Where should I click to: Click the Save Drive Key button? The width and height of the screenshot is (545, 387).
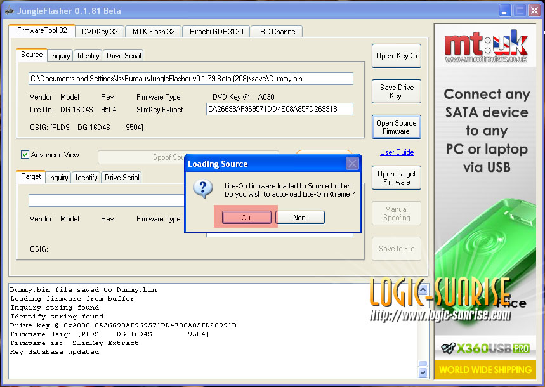(397, 91)
